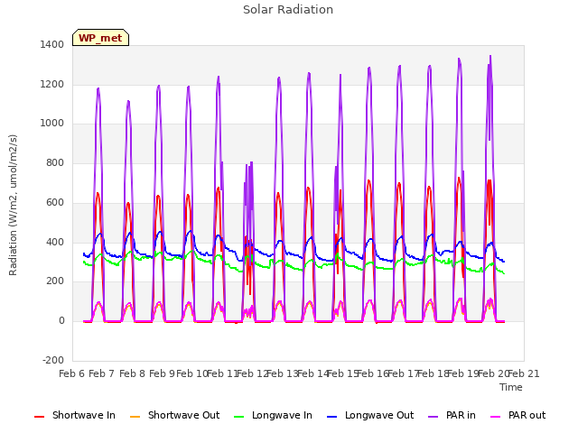Click the WP_met annotation box

tap(100, 38)
